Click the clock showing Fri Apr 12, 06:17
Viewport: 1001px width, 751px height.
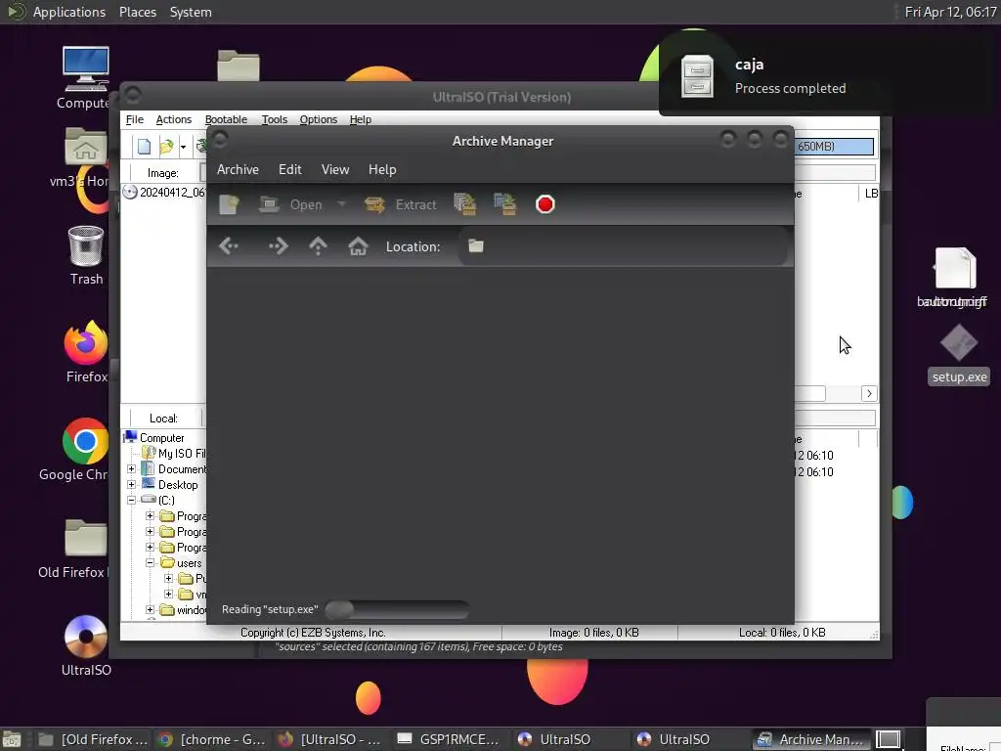[x=950, y=12]
